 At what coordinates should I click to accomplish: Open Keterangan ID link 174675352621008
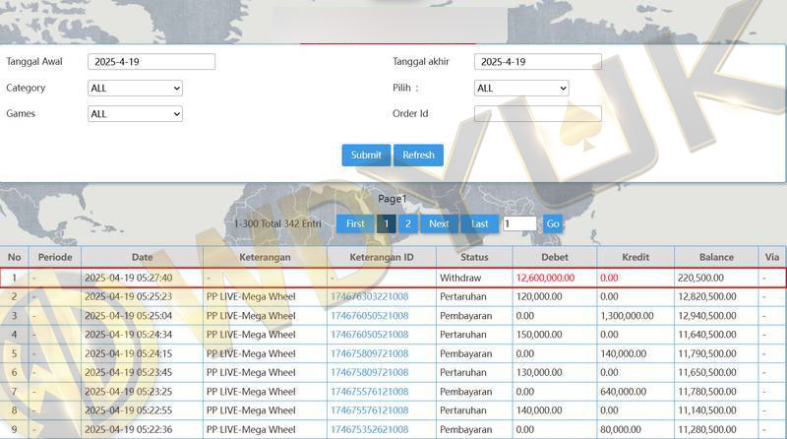tap(370, 429)
